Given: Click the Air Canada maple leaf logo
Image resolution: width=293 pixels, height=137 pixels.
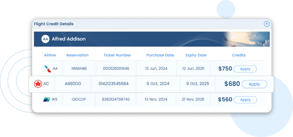Looking at the screenshot, I should [38, 84].
